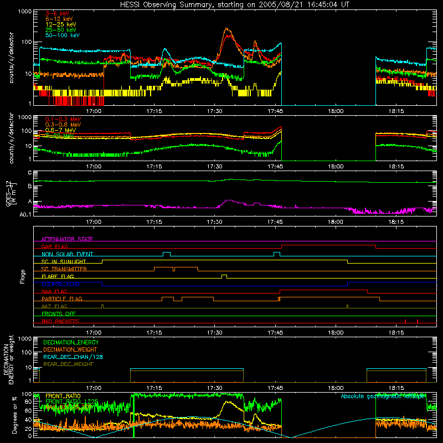This screenshot has height=443, width=443.
Task: Click the first red BAD_PACKETS tick mark
Action: click(405, 321)
